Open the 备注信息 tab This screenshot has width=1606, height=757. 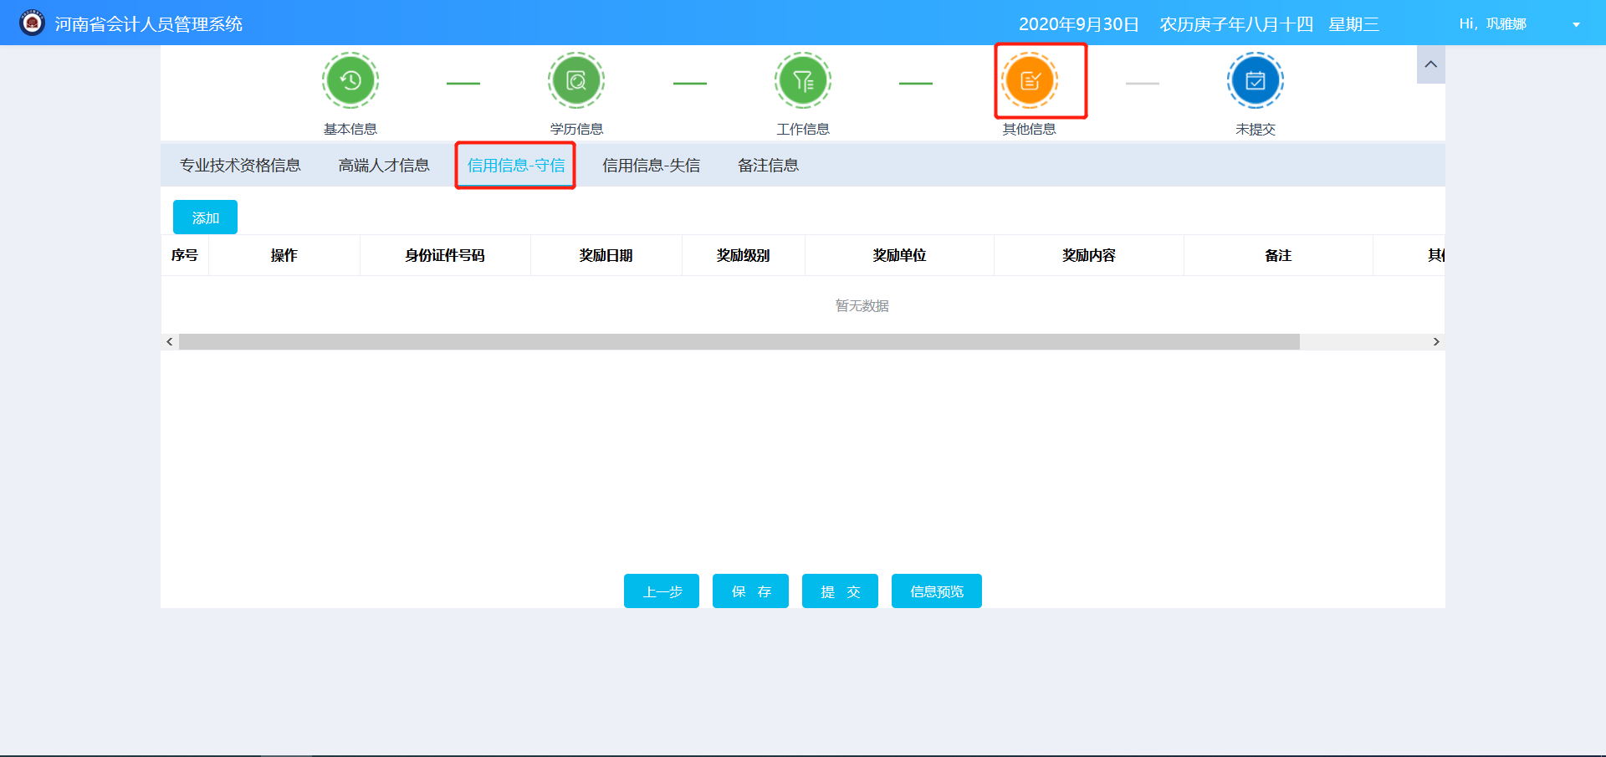(x=767, y=165)
